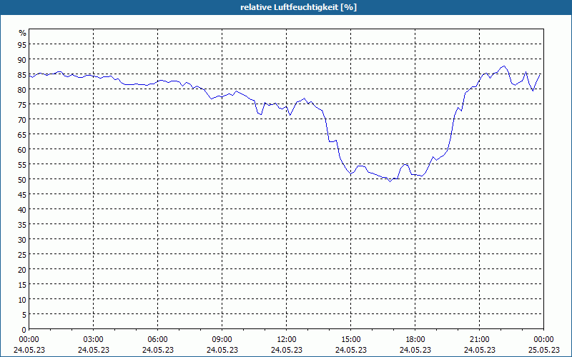Viewport: 572px width, 357px height.
Task: Select the 15:00 time label
Action: (x=350, y=340)
